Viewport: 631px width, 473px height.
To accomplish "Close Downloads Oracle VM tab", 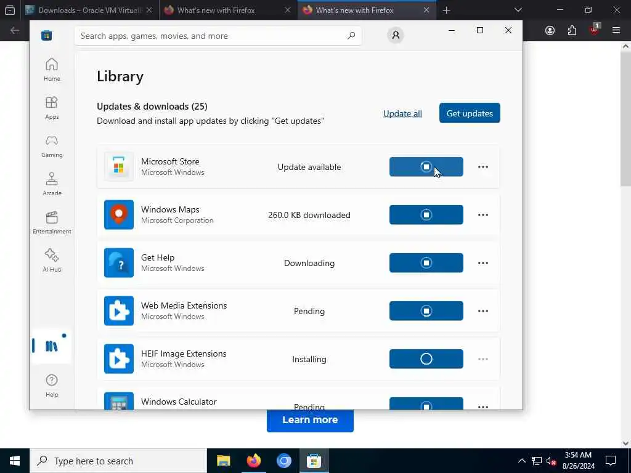I will pyautogui.click(x=149, y=10).
